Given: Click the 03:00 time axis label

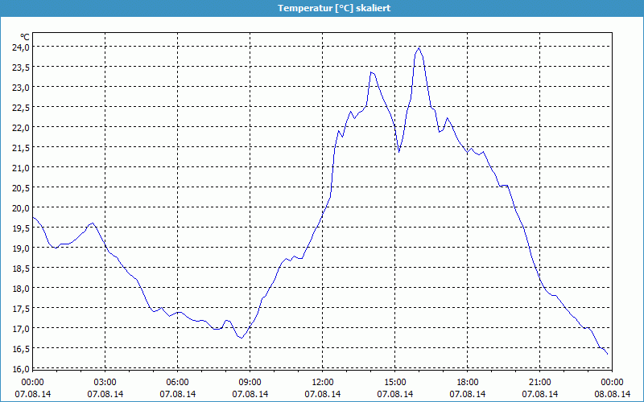Looking at the screenshot, I should [105, 382].
